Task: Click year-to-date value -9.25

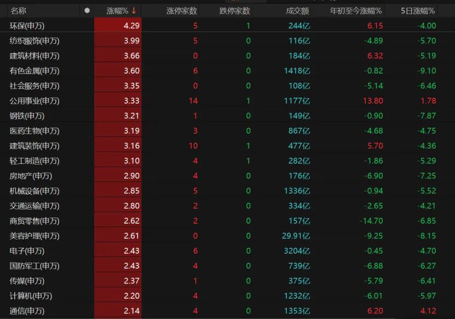Action: pyautogui.click(x=373, y=236)
